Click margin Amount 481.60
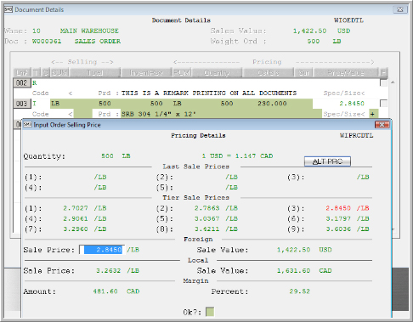 coord(105,291)
